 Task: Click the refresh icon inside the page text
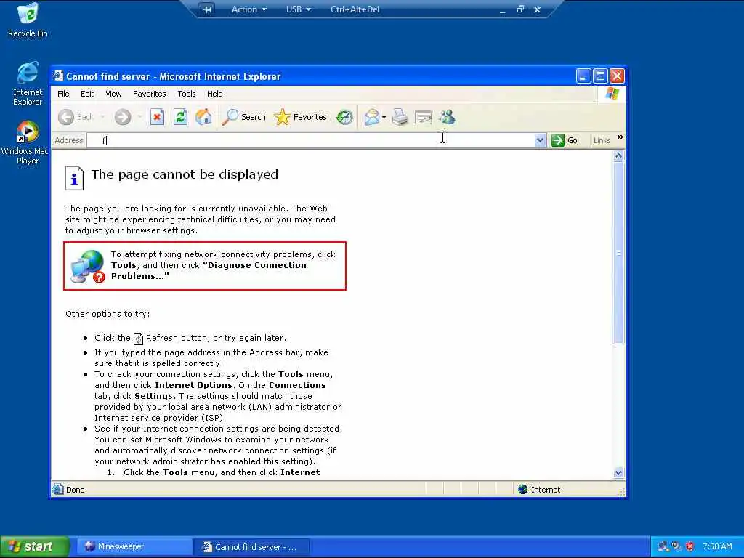(138, 339)
